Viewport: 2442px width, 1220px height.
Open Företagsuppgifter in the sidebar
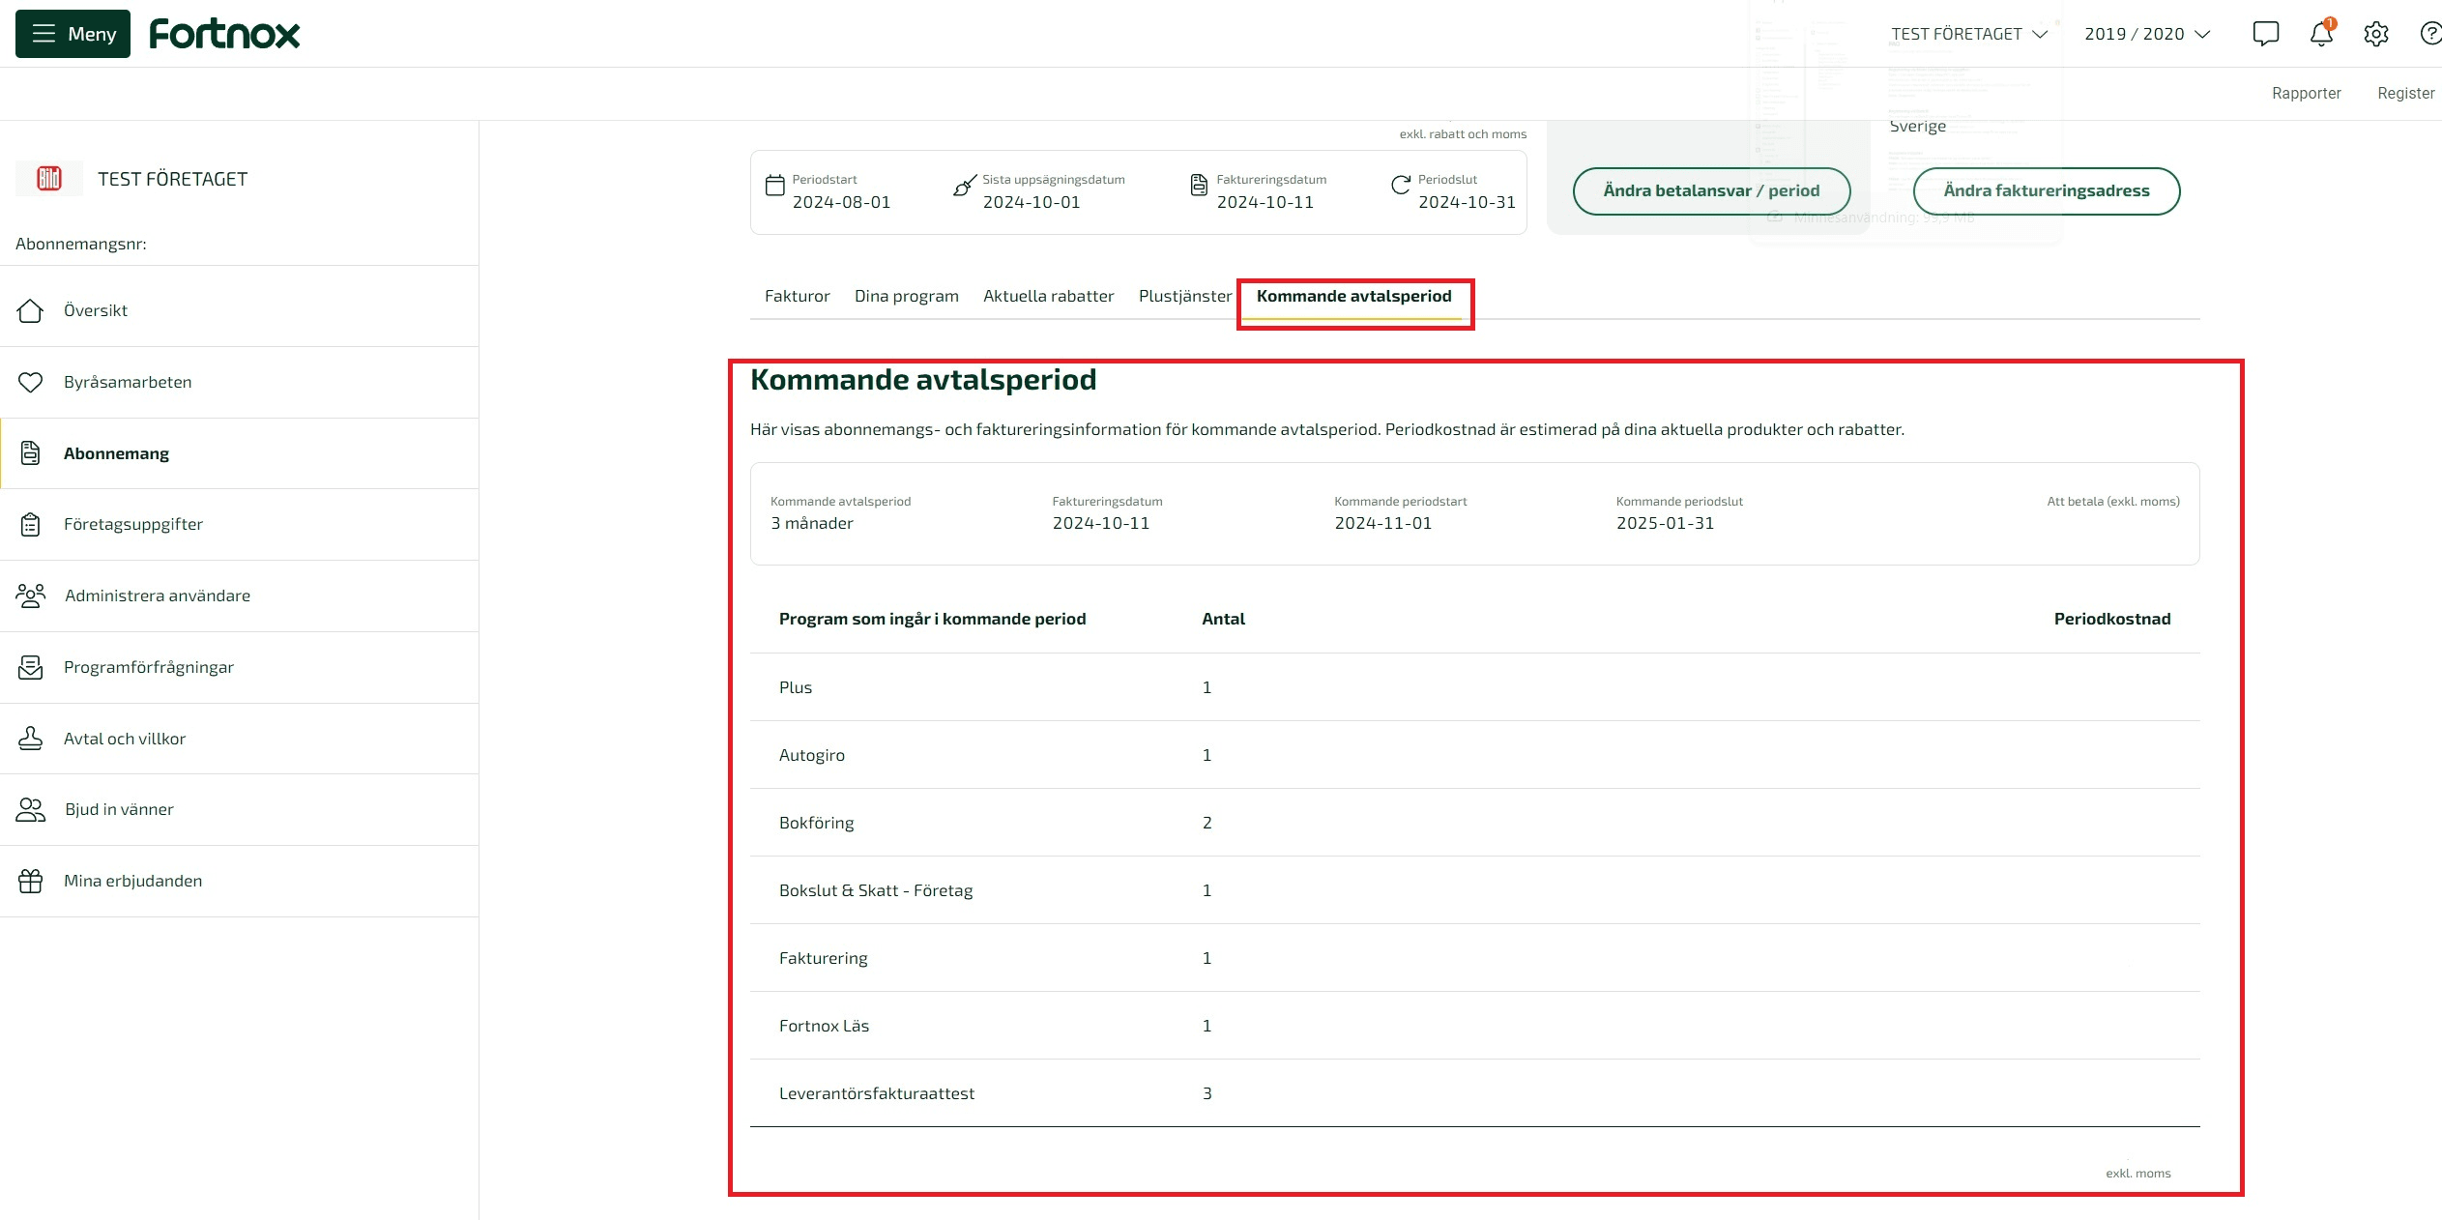[x=239, y=524]
